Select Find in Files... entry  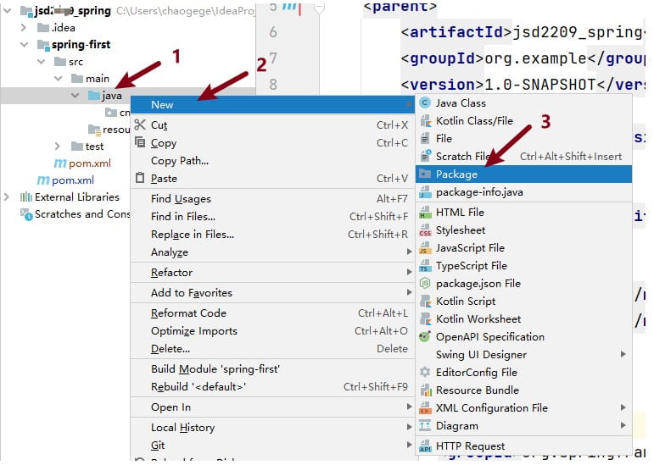(x=273, y=217)
